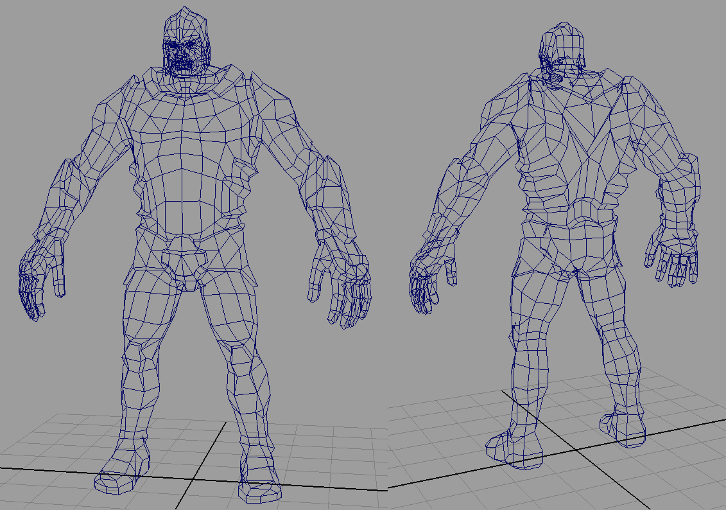The image size is (726, 510).
Task: Click the upper back in rear view
Action: click(x=571, y=128)
